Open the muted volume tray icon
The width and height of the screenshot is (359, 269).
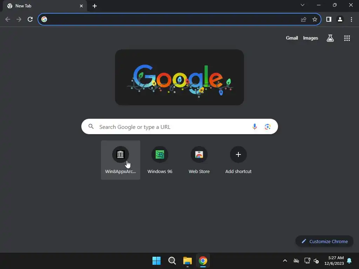317,261
